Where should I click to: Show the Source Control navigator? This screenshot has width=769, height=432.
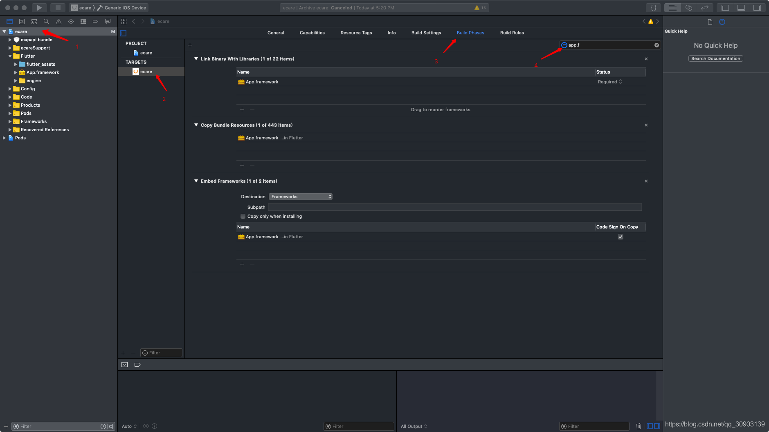pos(22,21)
